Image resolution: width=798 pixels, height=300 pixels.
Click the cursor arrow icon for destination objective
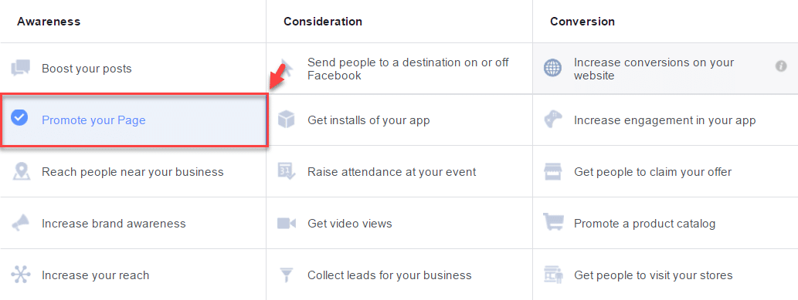point(287,69)
